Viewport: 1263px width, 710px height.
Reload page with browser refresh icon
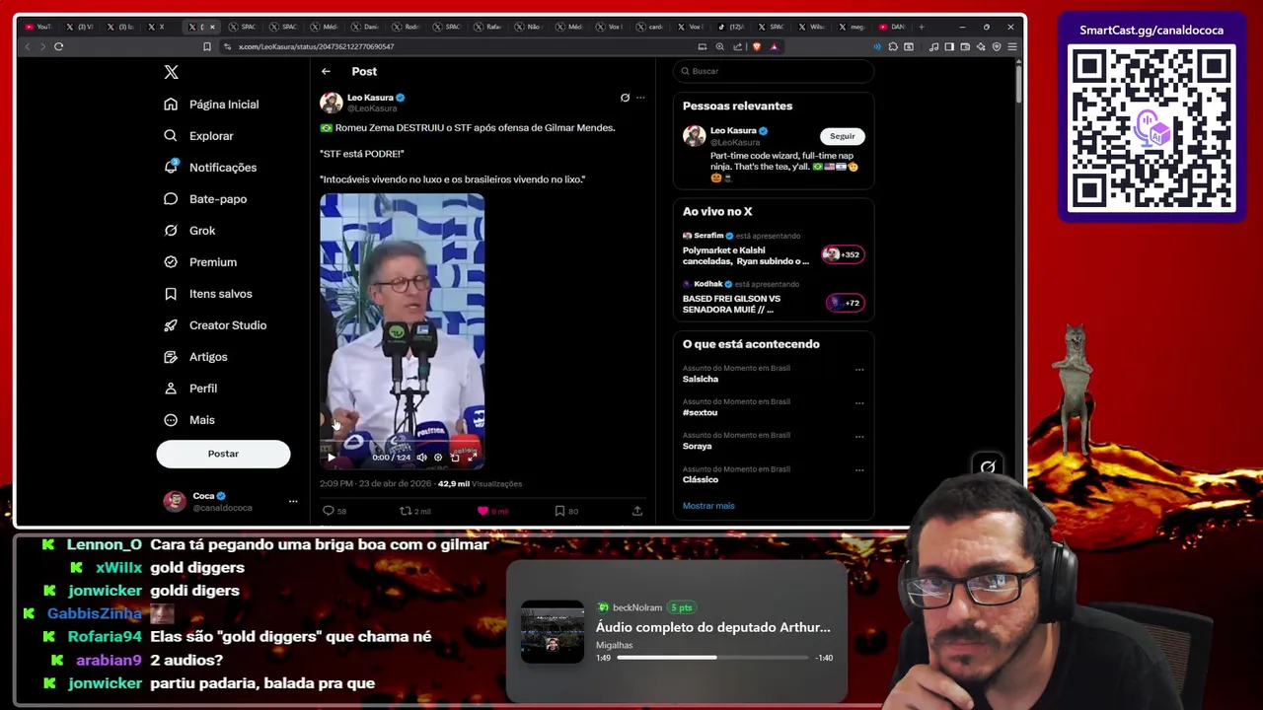coord(58,46)
